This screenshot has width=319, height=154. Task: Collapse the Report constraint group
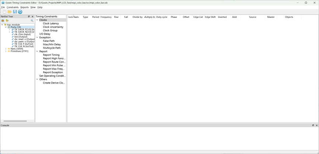tap(37, 51)
